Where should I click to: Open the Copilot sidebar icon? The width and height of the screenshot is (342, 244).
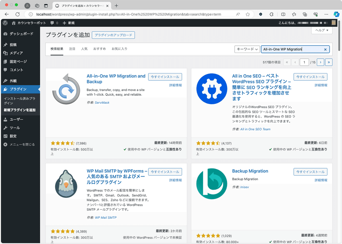pyautogui.click(x=336, y=15)
